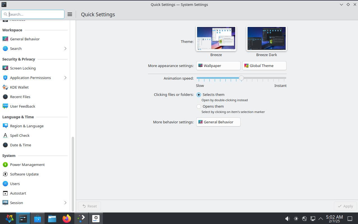Click the 'Breeze Dark' label text
The image size is (358, 224).
click(267, 55)
